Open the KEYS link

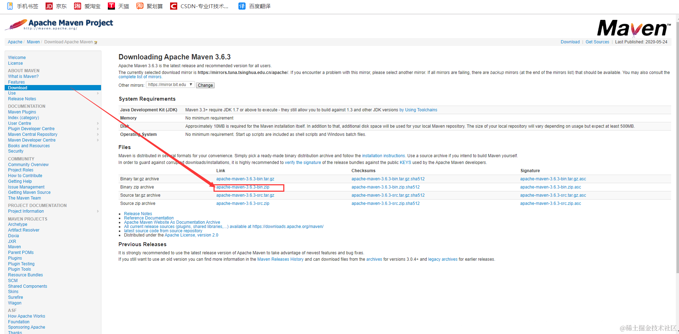[405, 163]
